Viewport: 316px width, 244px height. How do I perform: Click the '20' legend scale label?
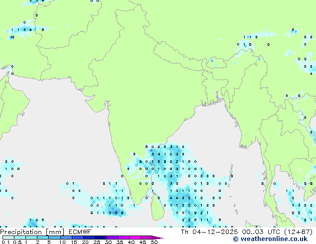pos(85,242)
